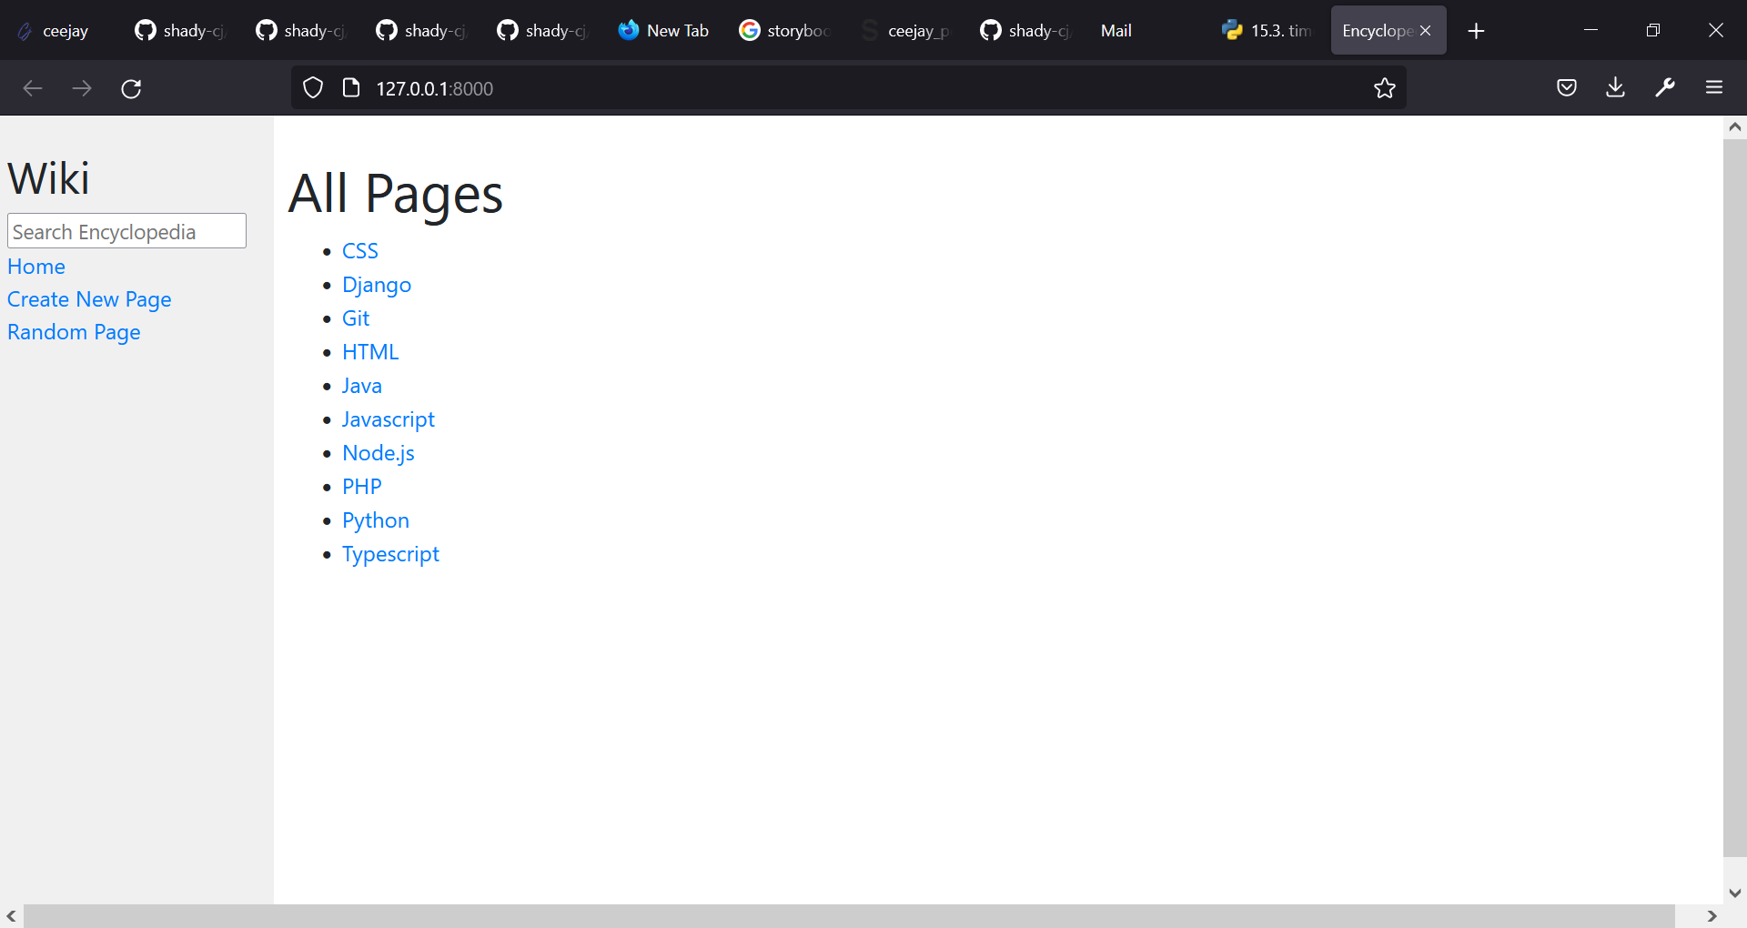The width and height of the screenshot is (1747, 928).
Task: Close the Encyclopedia tab
Action: click(x=1426, y=31)
